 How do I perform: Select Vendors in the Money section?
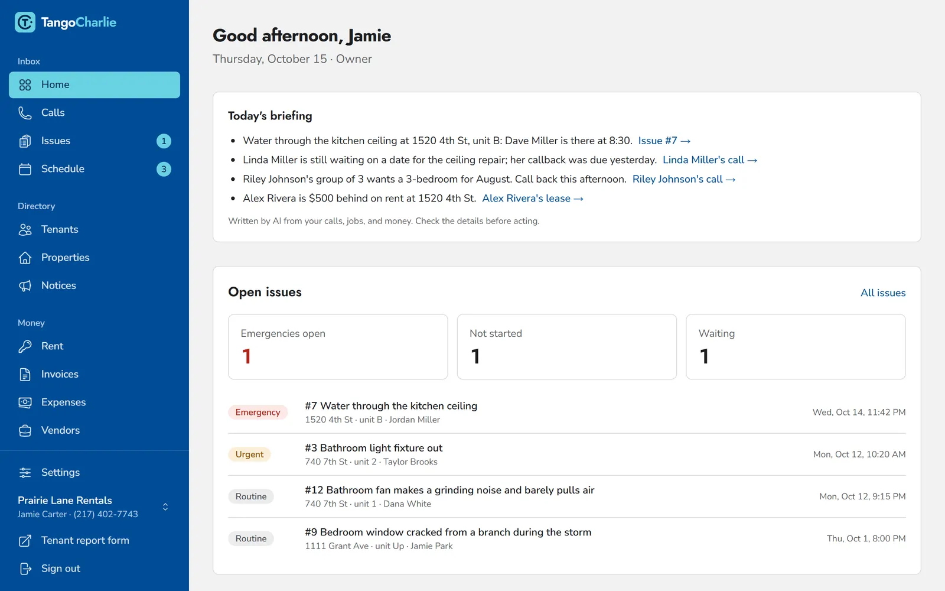click(94, 431)
